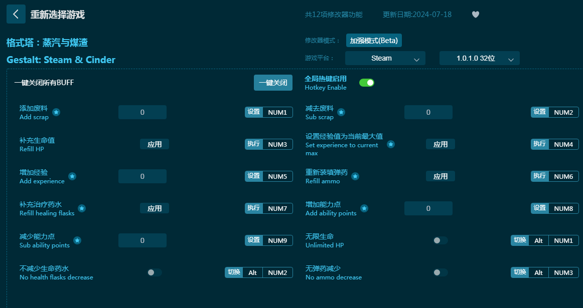This screenshot has height=308, width=583.
Task: Click the Sub scrap value field
Action: click(x=428, y=112)
